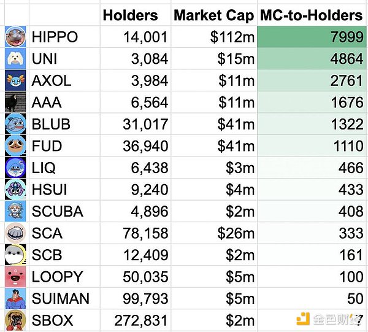Select the BLUB token icon
The image size is (368, 332).
pyautogui.click(x=15, y=124)
